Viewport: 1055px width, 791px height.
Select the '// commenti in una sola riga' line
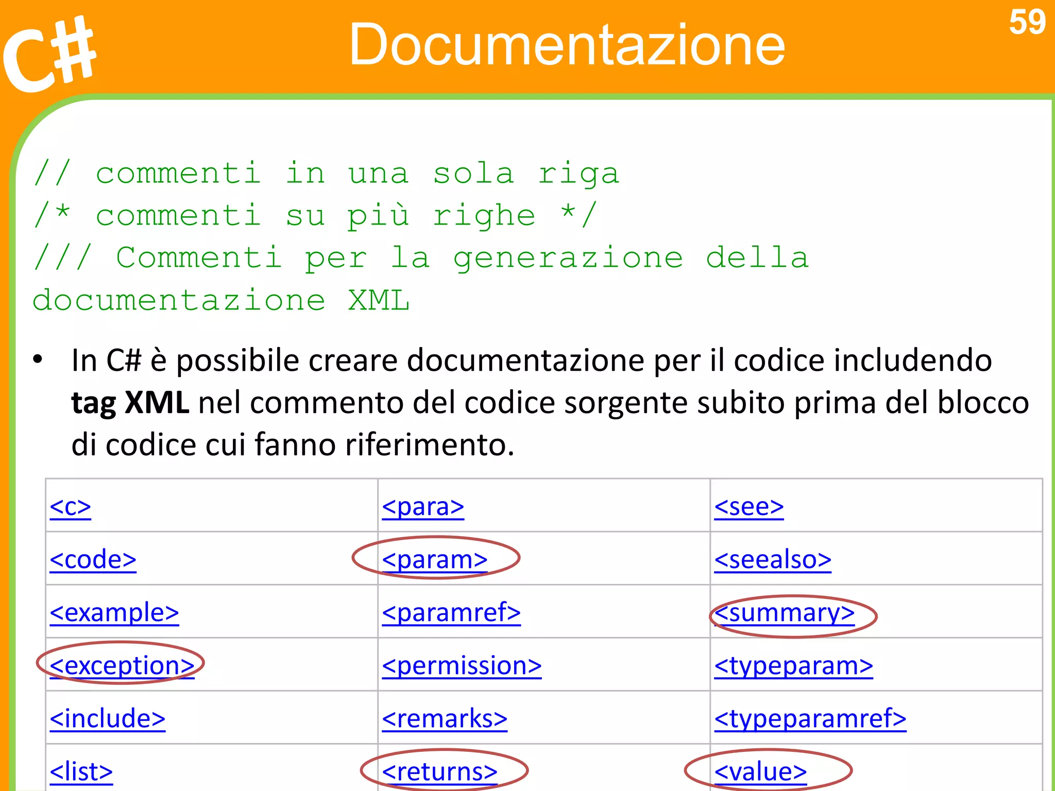326,174
